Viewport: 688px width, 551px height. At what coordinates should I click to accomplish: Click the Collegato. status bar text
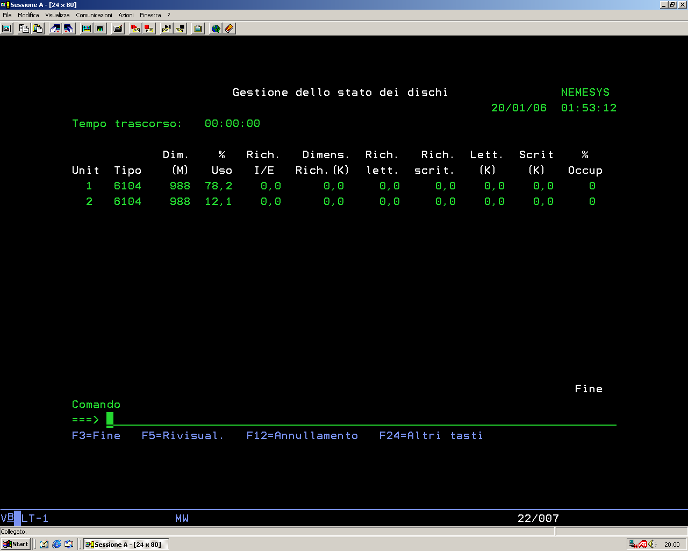coord(14,532)
